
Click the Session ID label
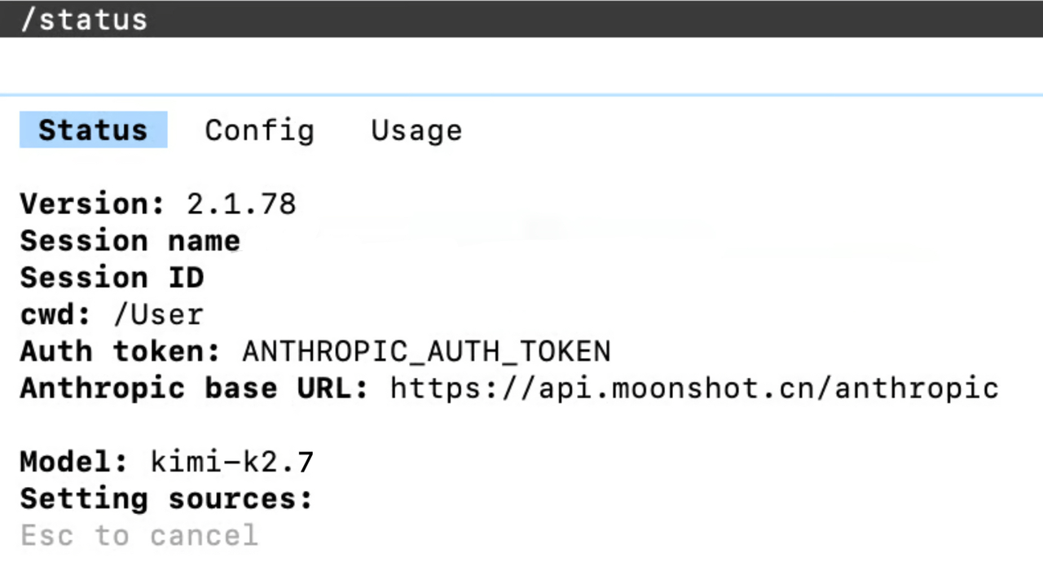pyautogui.click(x=112, y=278)
